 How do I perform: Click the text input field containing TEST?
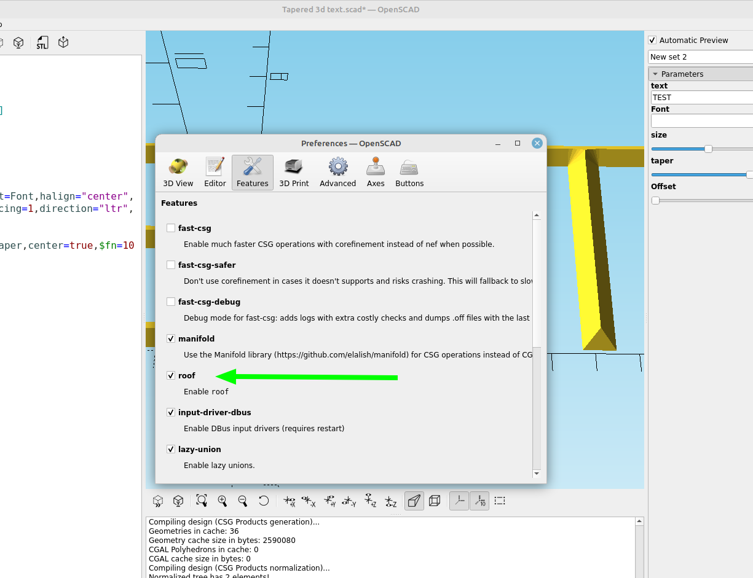click(x=701, y=97)
